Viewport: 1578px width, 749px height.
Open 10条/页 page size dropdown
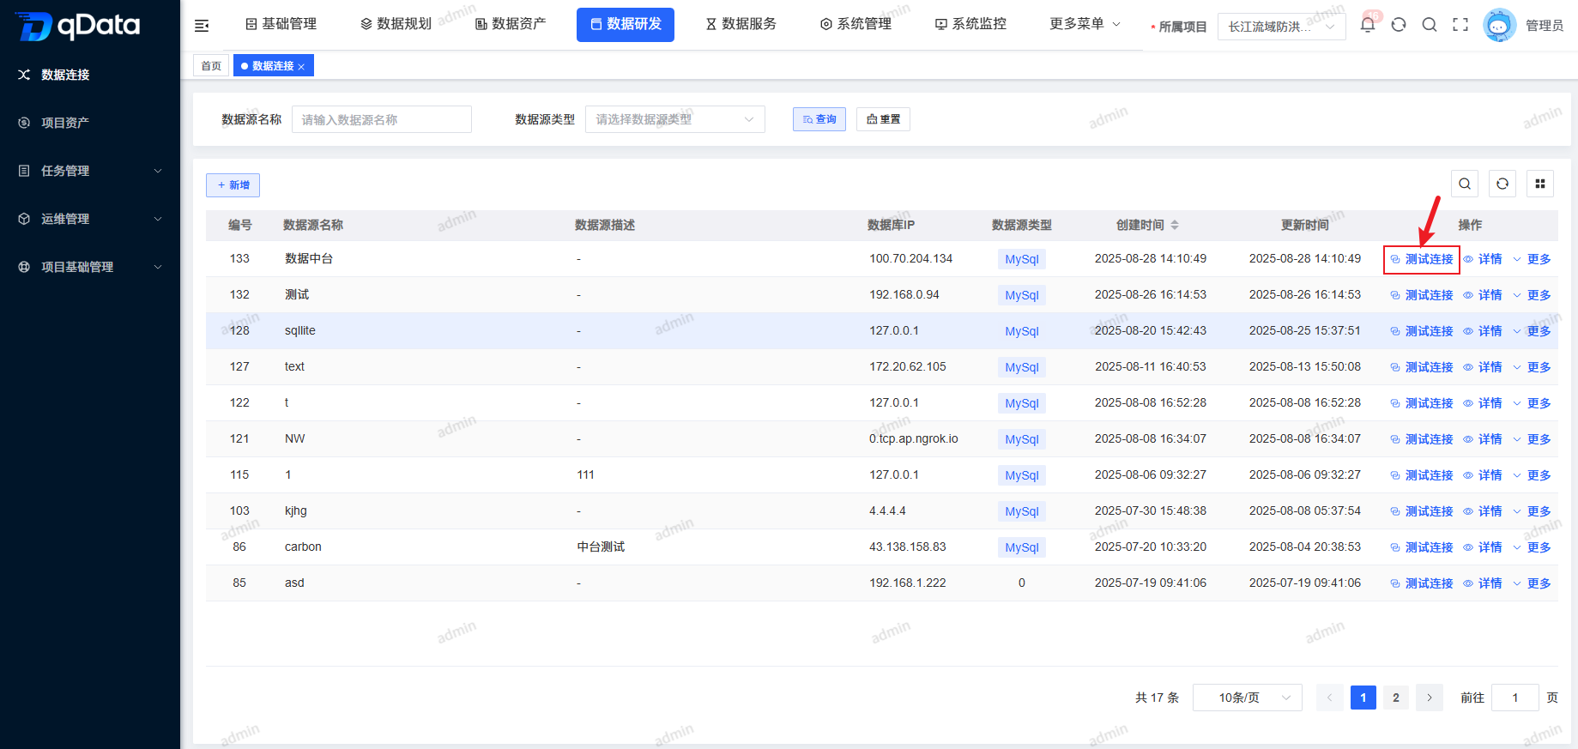pyautogui.click(x=1248, y=698)
